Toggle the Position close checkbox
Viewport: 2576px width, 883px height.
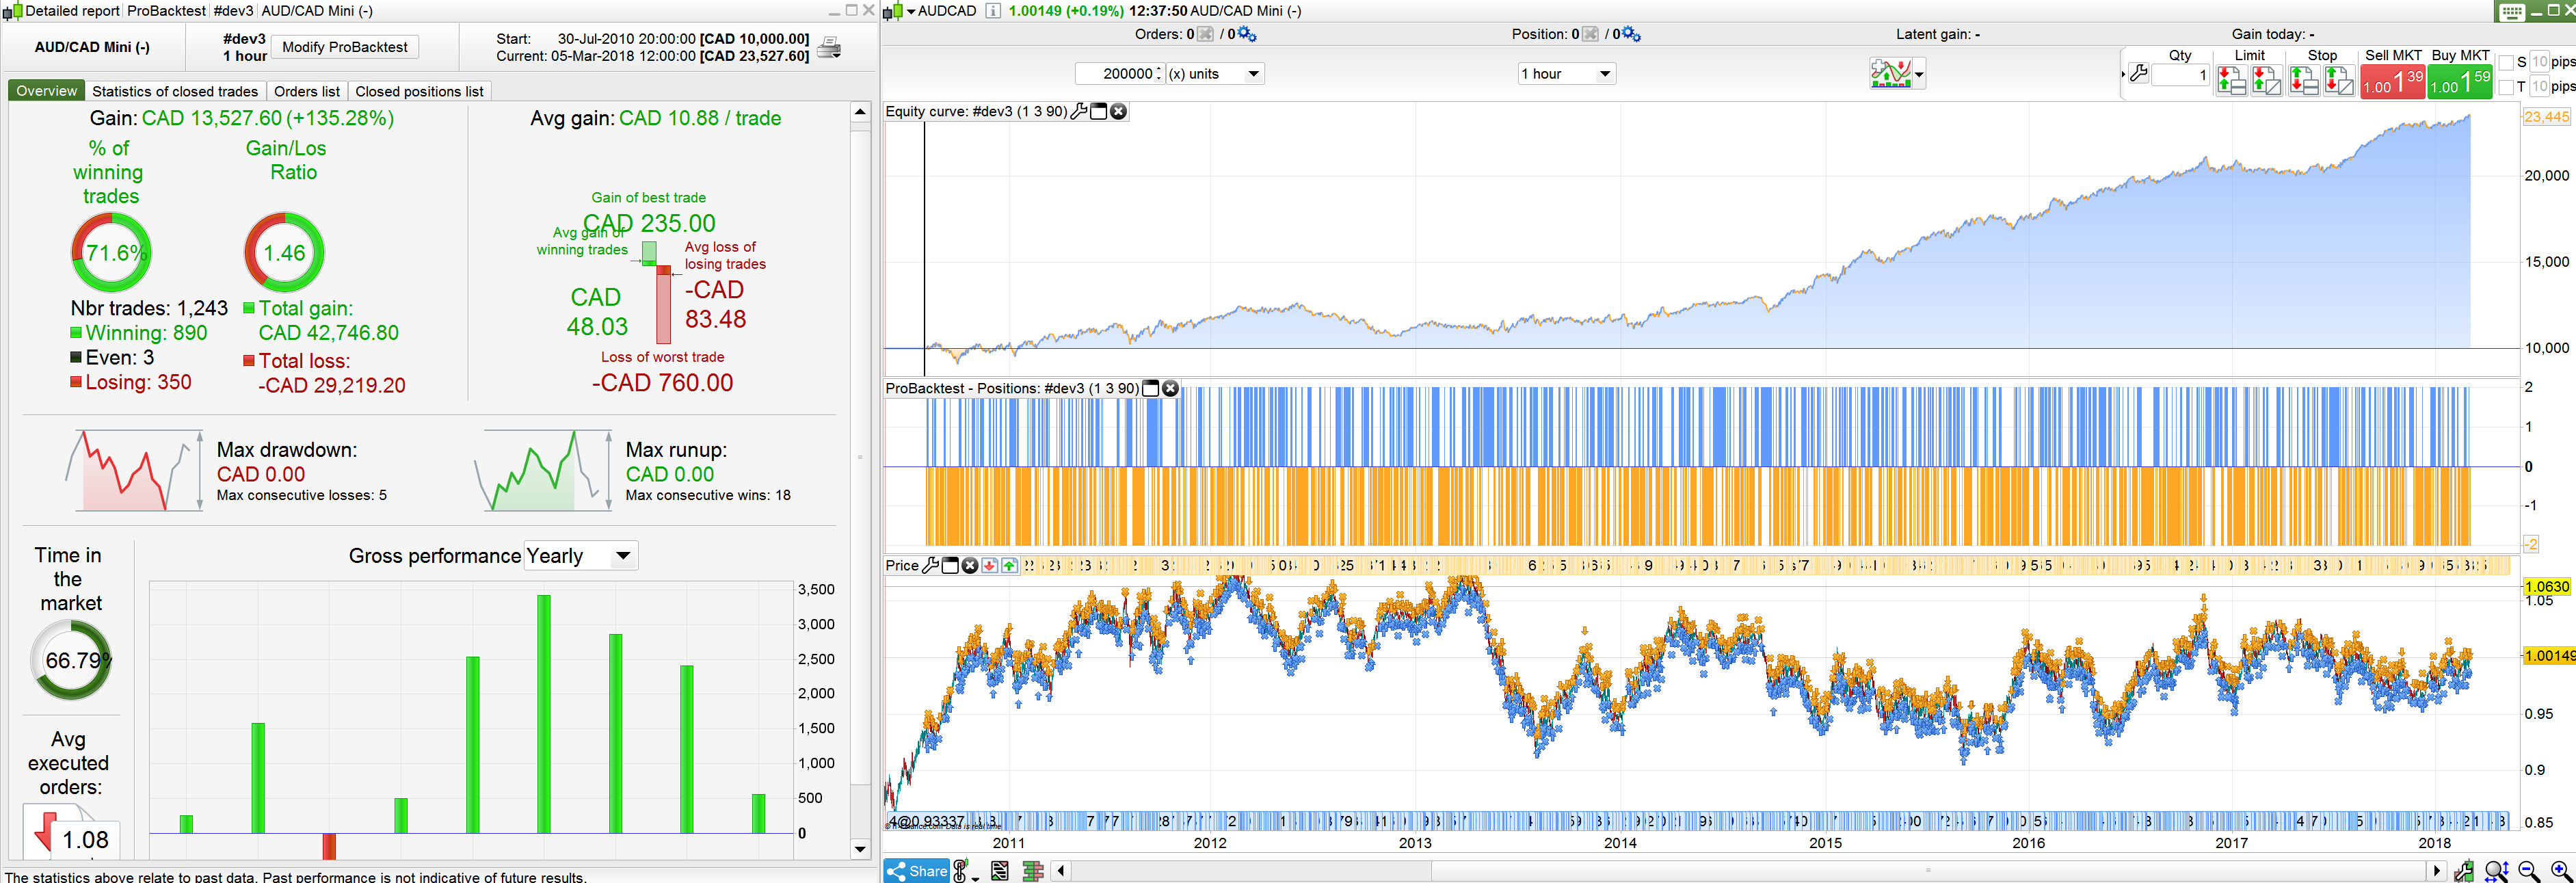point(1590,35)
